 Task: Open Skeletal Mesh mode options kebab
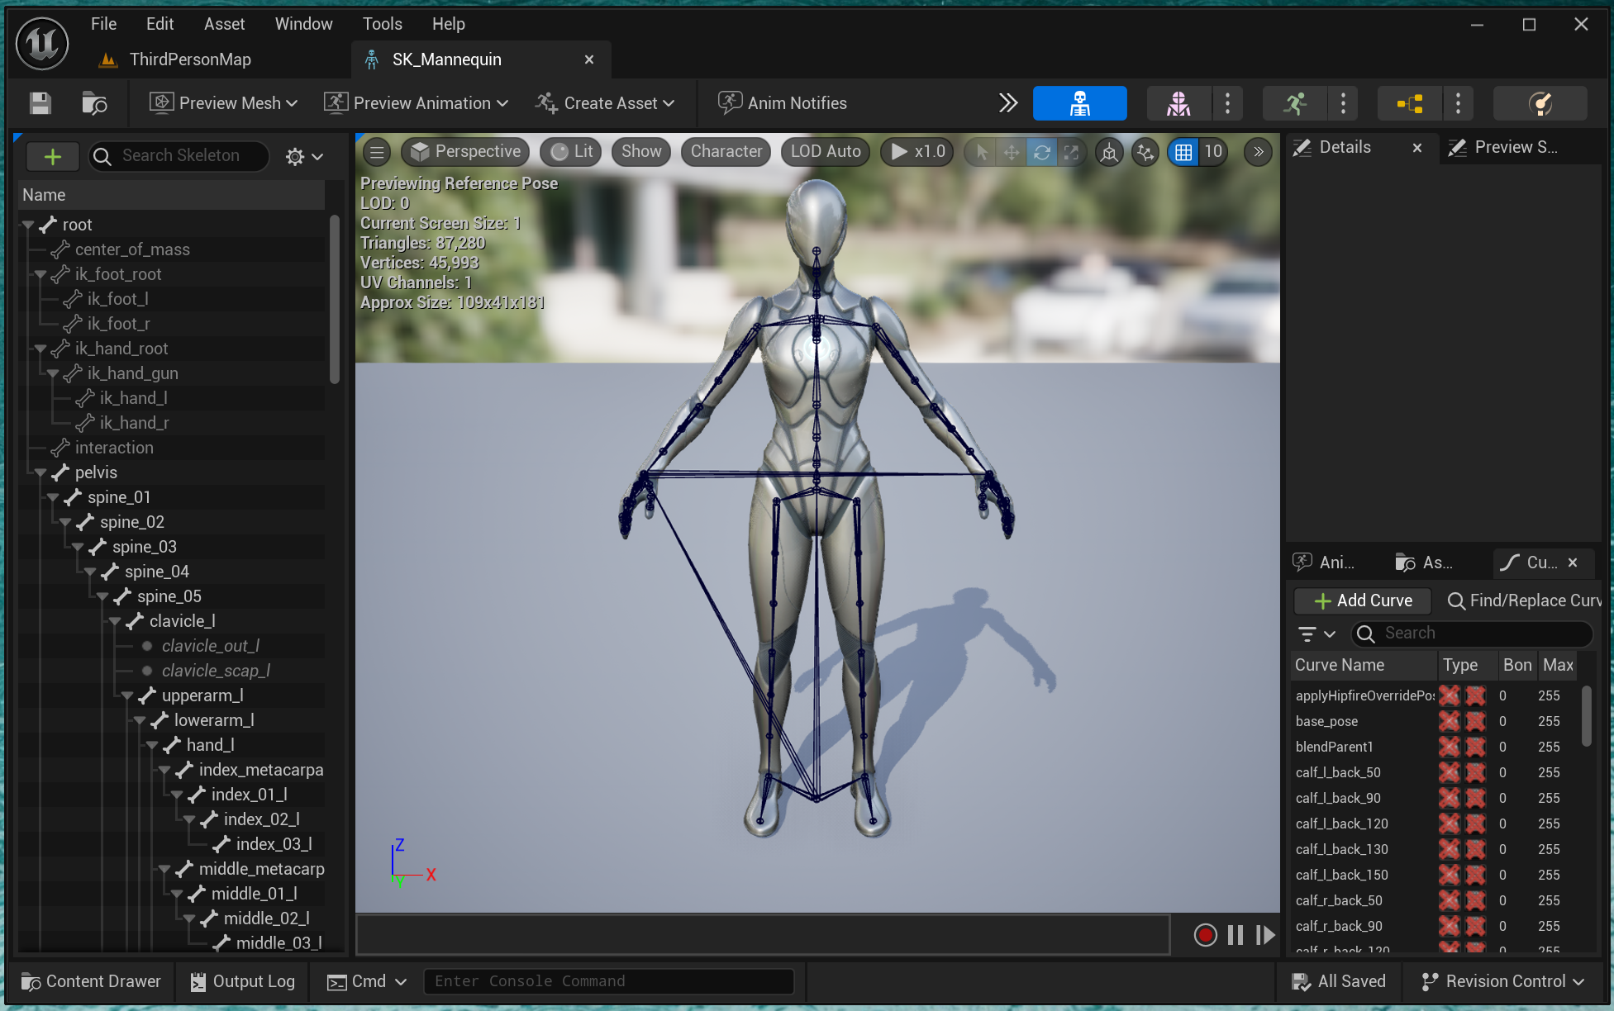point(1227,103)
